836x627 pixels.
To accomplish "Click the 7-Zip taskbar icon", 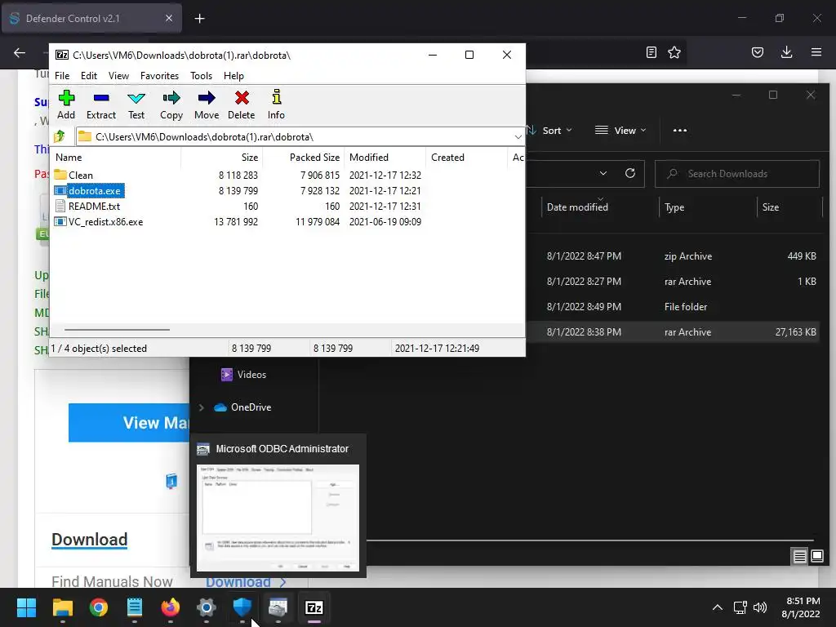I will [x=314, y=607].
